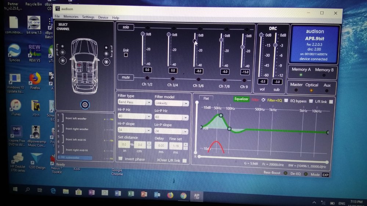This screenshot has width=367, height=206.
Task: Open the File menu
Action: (x=57, y=16)
